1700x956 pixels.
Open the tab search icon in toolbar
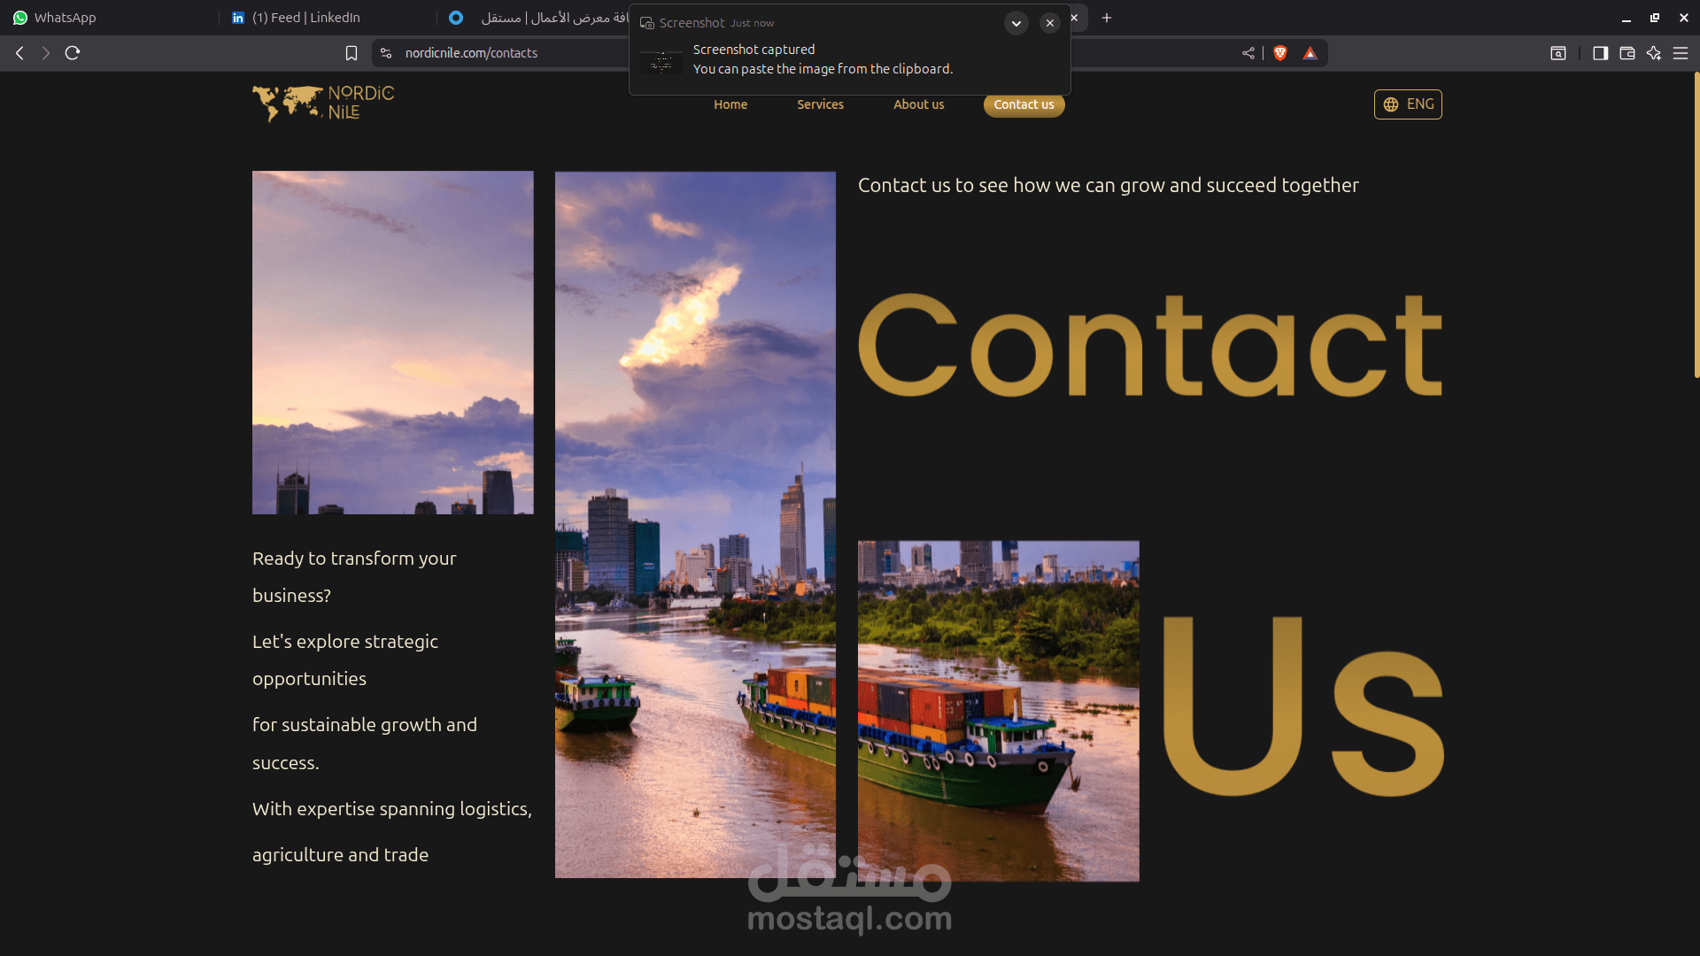1558,53
